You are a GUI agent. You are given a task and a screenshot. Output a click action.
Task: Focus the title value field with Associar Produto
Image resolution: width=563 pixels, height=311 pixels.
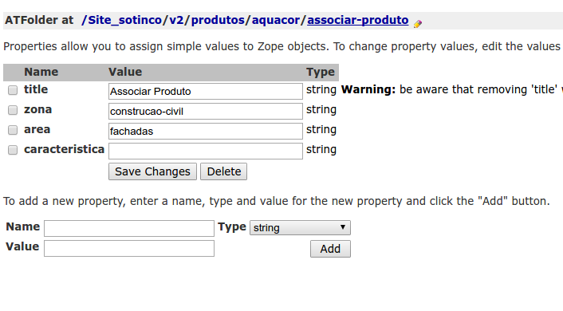[x=206, y=91]
